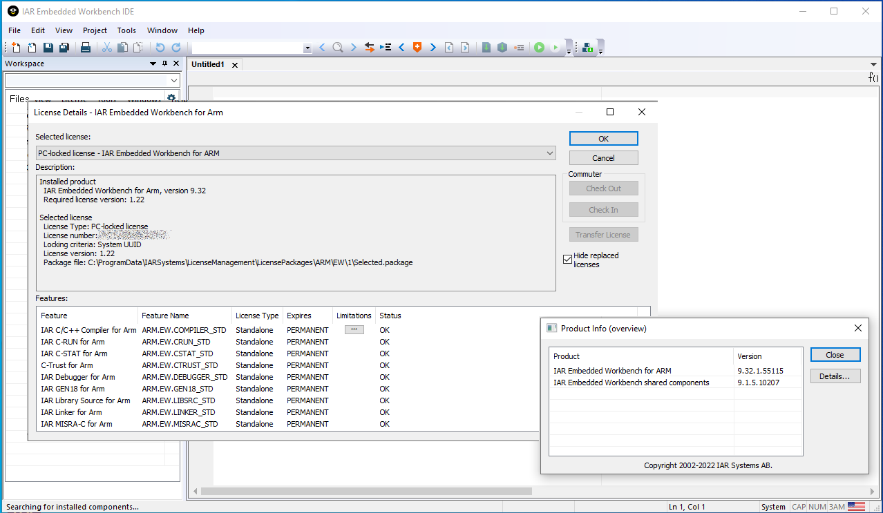This screenshot has height=513, width=883.
Task: Click the Make hexagon toolbar icon
Action: click(502, 48)
